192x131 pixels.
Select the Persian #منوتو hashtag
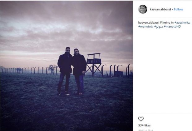159,27
